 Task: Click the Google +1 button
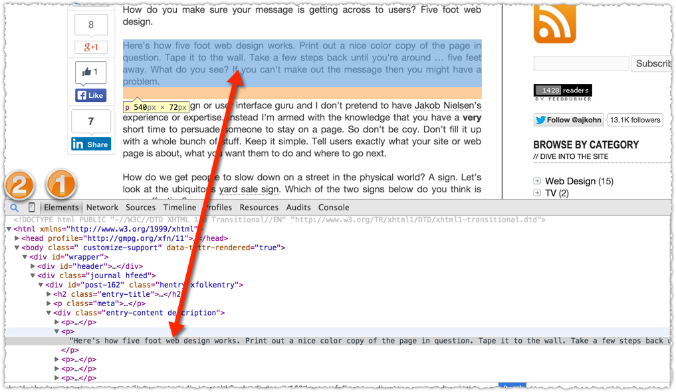[90, 47]
